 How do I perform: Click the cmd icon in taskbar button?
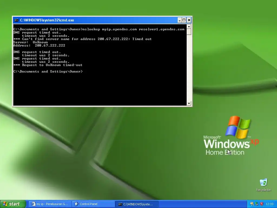[120, 204]
